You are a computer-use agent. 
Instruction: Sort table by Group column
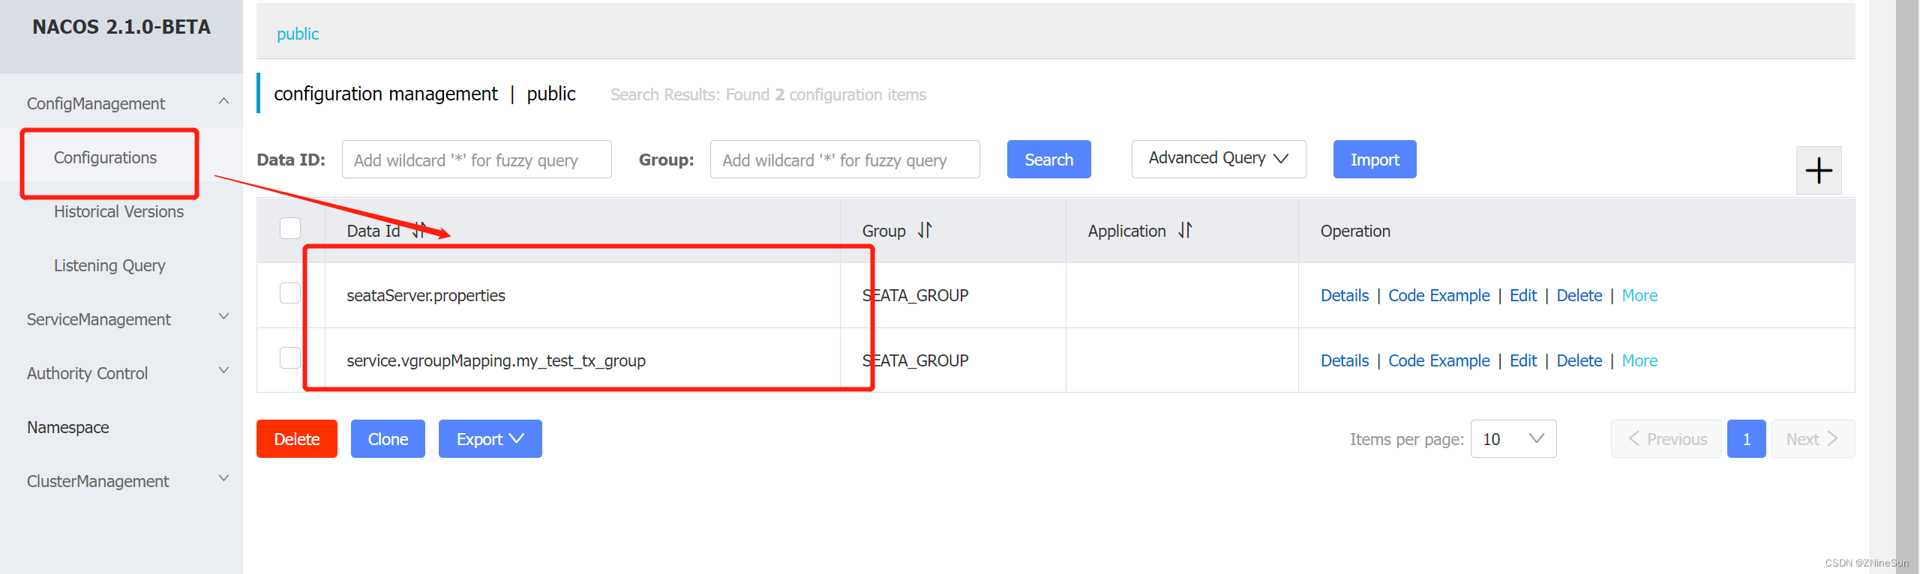925,230
